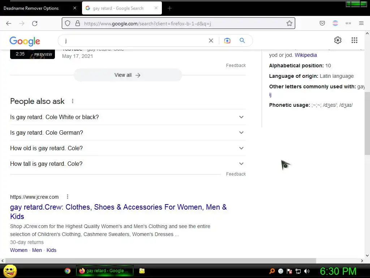Open options beside People also ask heading
This screenshot has width=370, height=278.
point(73,101)
